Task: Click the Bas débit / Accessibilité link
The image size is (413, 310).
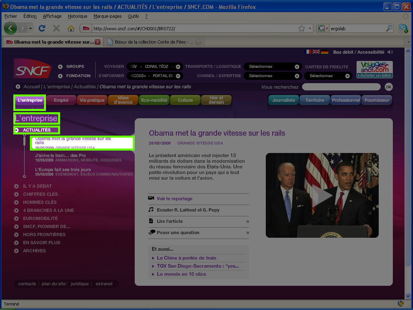Action: click(359, 52)
